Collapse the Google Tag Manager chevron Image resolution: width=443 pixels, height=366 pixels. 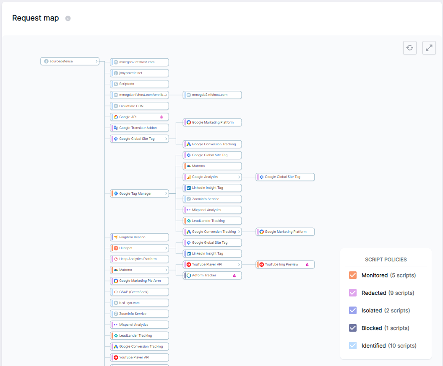point(166,194)
